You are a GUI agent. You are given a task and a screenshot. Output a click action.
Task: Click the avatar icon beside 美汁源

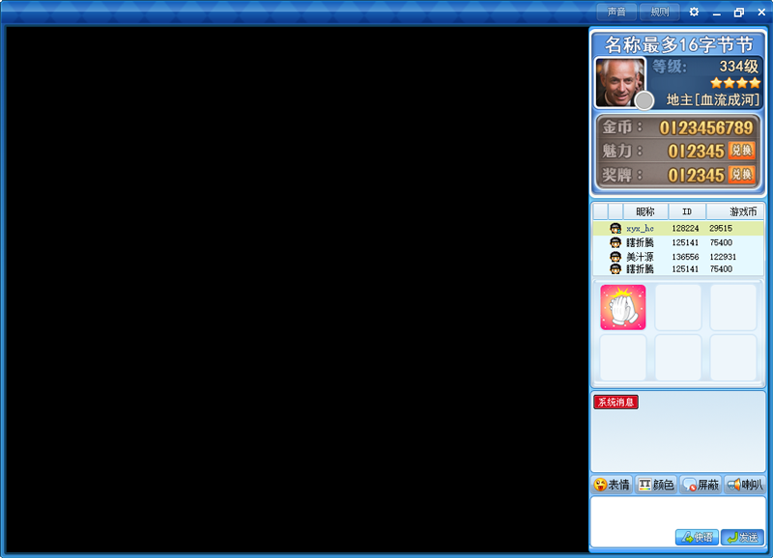pyautogui.click(x=616, y=257)
